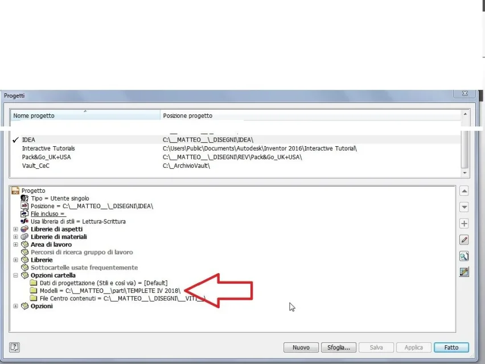Click the Librerie di aspetti sphere icon
485x364 pixels.
coord(24,229)
